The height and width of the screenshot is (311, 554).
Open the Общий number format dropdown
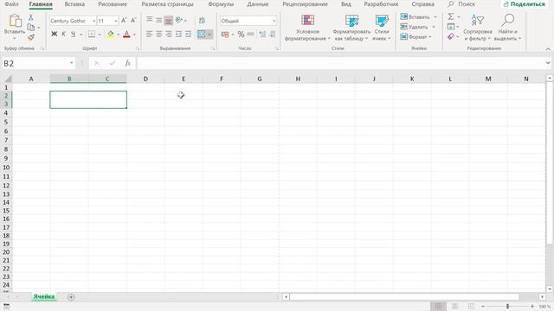274,21
